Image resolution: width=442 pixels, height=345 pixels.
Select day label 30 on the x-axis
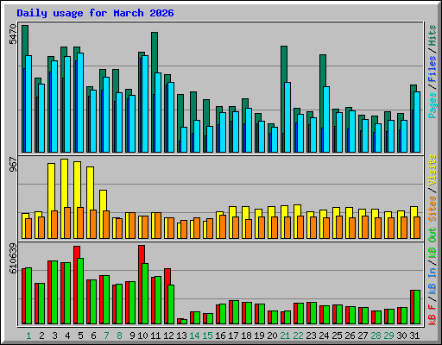401,336
